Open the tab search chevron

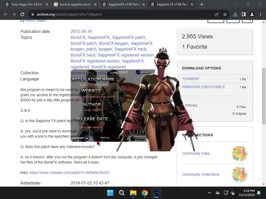(224, 4)
